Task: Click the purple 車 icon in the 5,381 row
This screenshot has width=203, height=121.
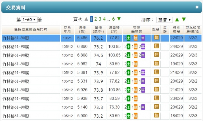Action: tap(143, 72)
